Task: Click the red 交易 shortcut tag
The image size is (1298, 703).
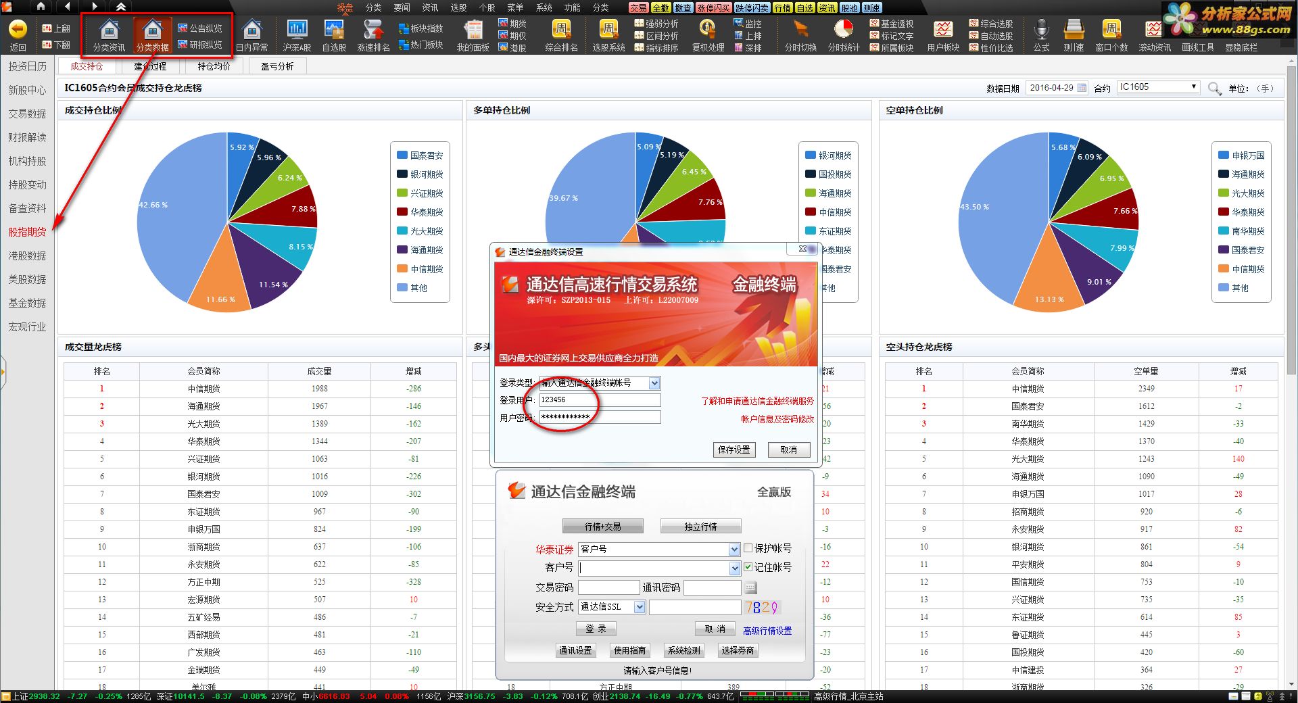Action: coord(638,8)
